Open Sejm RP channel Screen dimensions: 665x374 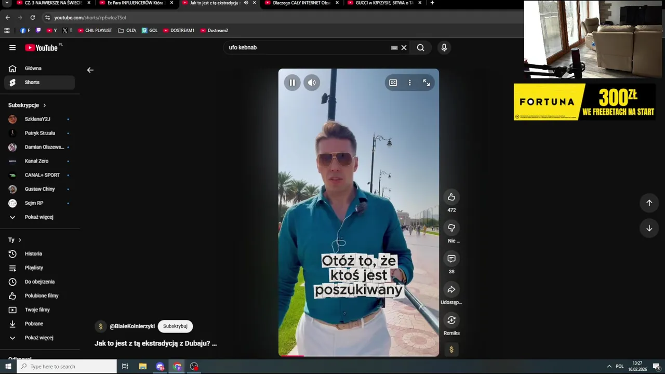coord(39,204)
